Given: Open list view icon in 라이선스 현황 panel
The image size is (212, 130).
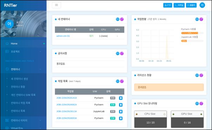Looking at the screenshot, I should [x=197, y=75].
